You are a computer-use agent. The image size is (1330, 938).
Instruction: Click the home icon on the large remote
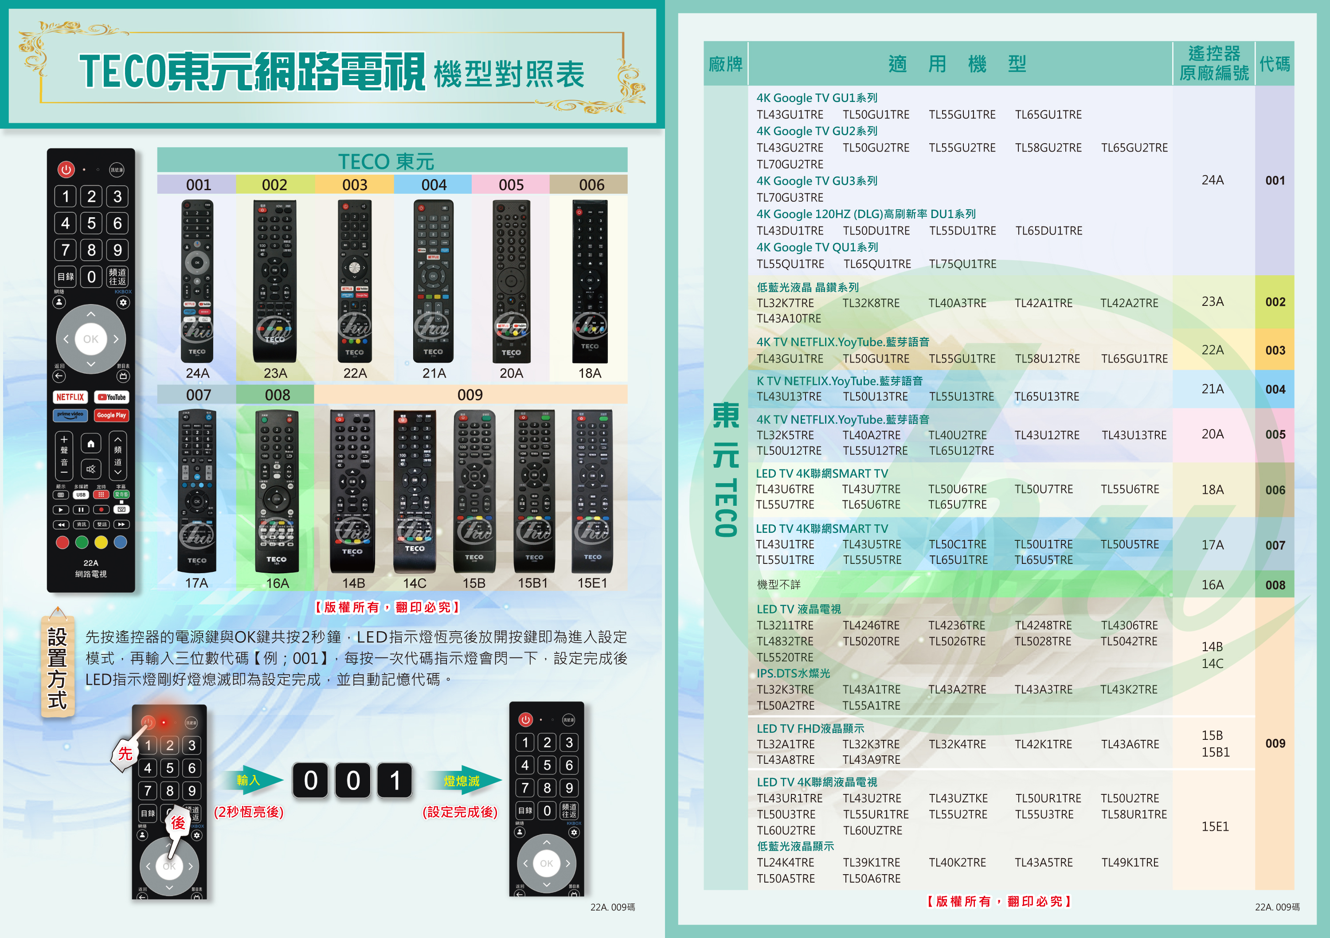pyautogui.click(x=91, y=444)
